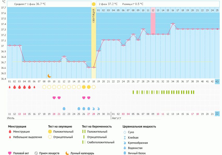Select the menstruation drop on cycle day 03
This screenshot has width=222, height=155.
20,87
